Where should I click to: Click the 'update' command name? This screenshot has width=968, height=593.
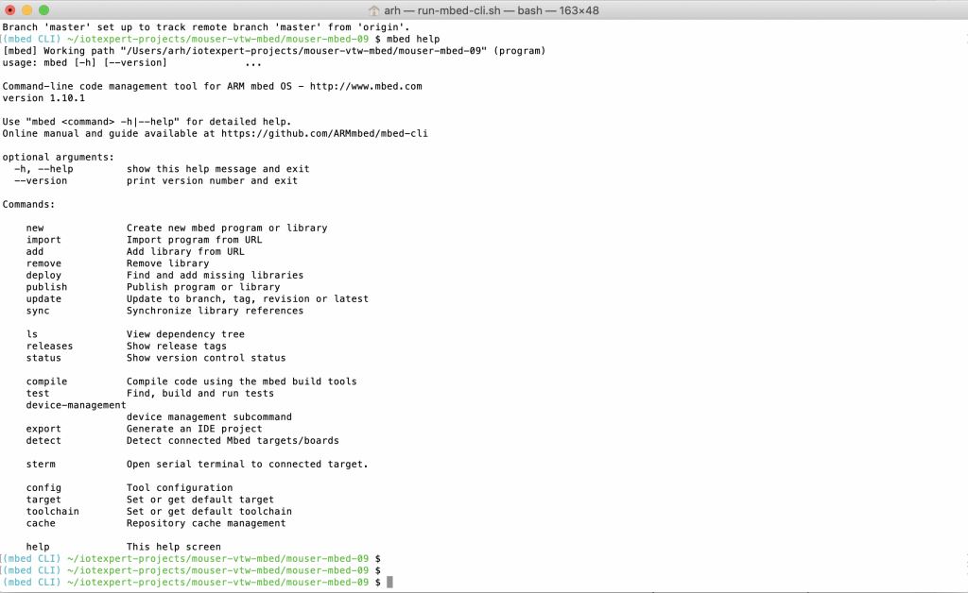(x=43, y=298)
